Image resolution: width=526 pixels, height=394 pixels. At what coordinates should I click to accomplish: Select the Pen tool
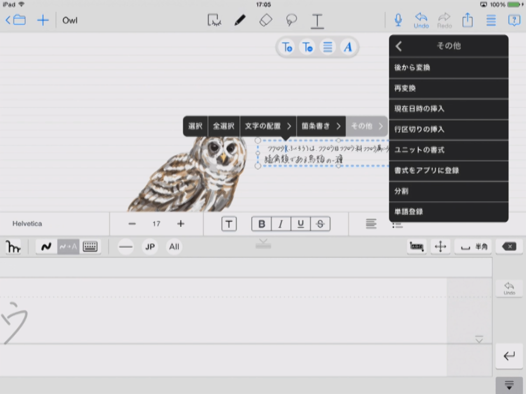240,20
